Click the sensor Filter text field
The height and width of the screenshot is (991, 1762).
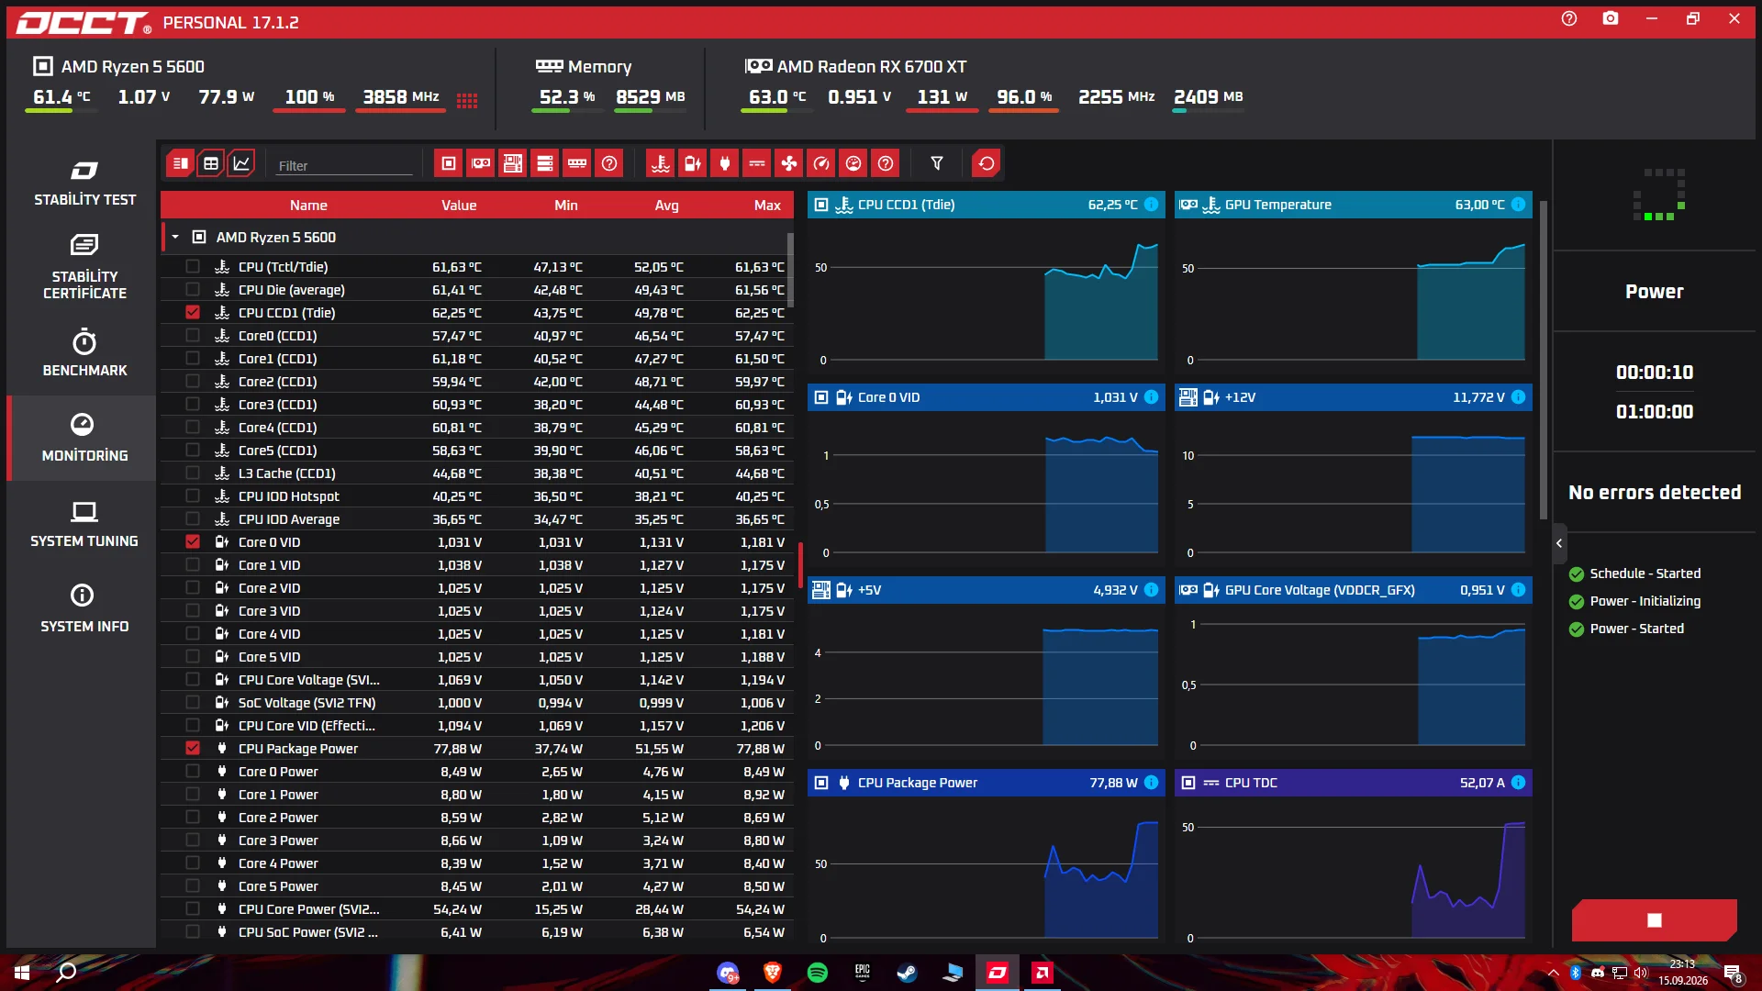tap(344, 165)
